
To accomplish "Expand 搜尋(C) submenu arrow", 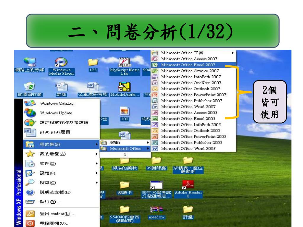I will click(x=97, y=183).
